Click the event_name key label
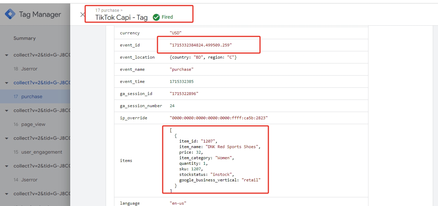The image size is (438, 206). (x=132, y=69)
